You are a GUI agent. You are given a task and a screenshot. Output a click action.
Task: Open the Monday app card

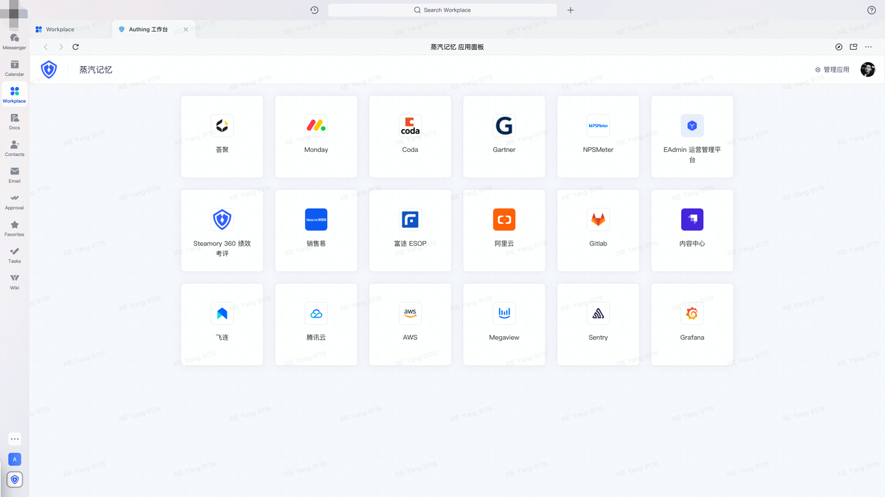[316, 137]
